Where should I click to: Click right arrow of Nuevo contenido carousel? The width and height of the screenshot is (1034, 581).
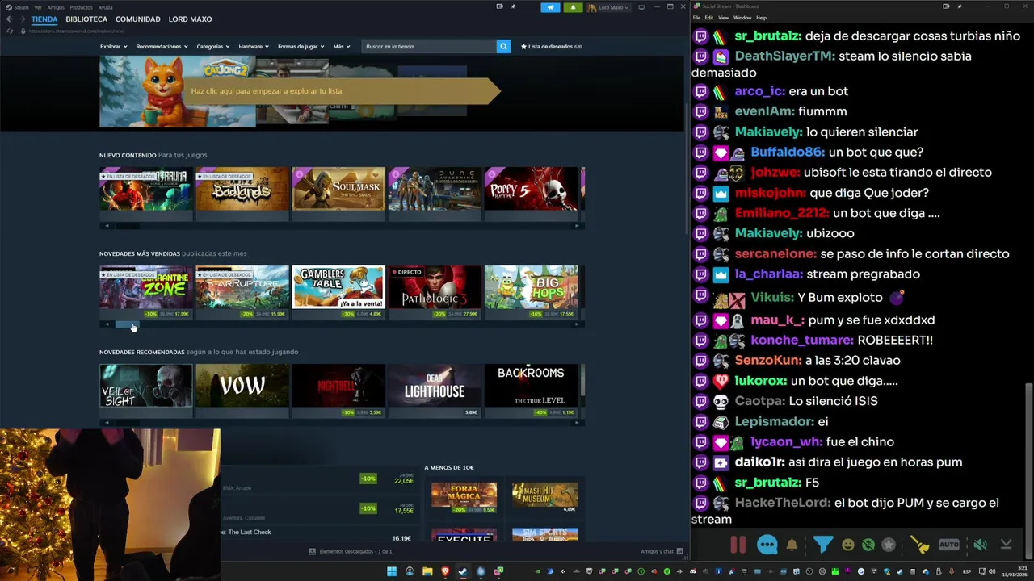coord(577,226)
